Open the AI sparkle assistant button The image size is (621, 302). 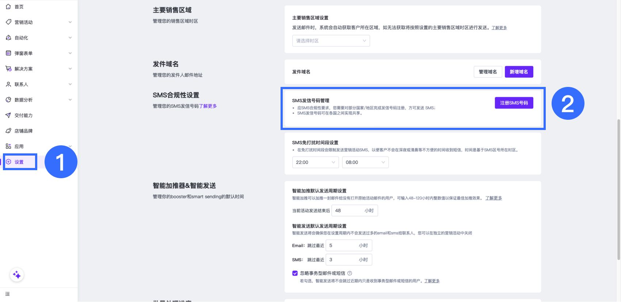[x=17, y=275]
